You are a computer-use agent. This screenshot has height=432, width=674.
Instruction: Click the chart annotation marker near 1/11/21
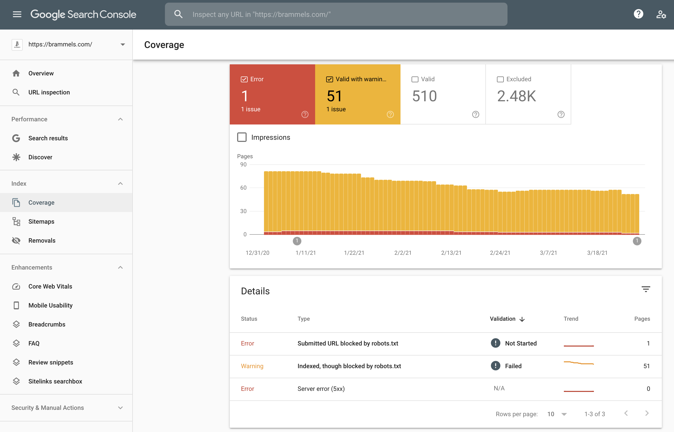pyautogui.click(x=297, y=241)
